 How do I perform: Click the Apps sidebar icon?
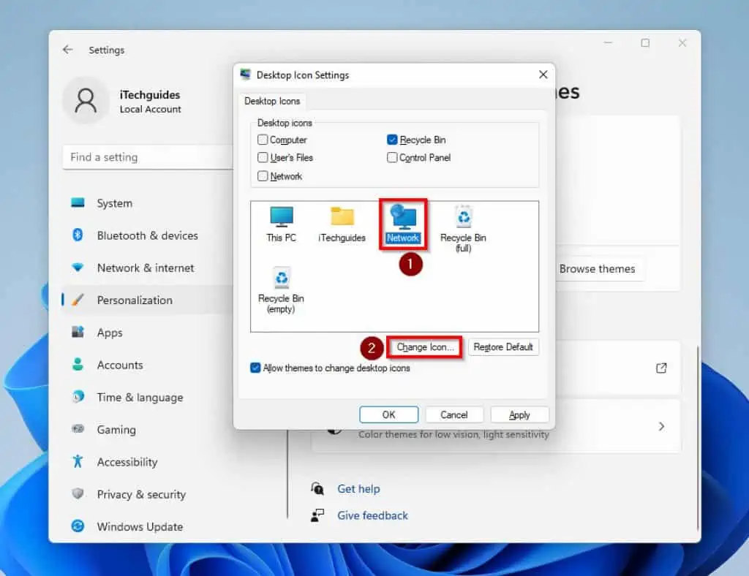(x=78, y=332)
